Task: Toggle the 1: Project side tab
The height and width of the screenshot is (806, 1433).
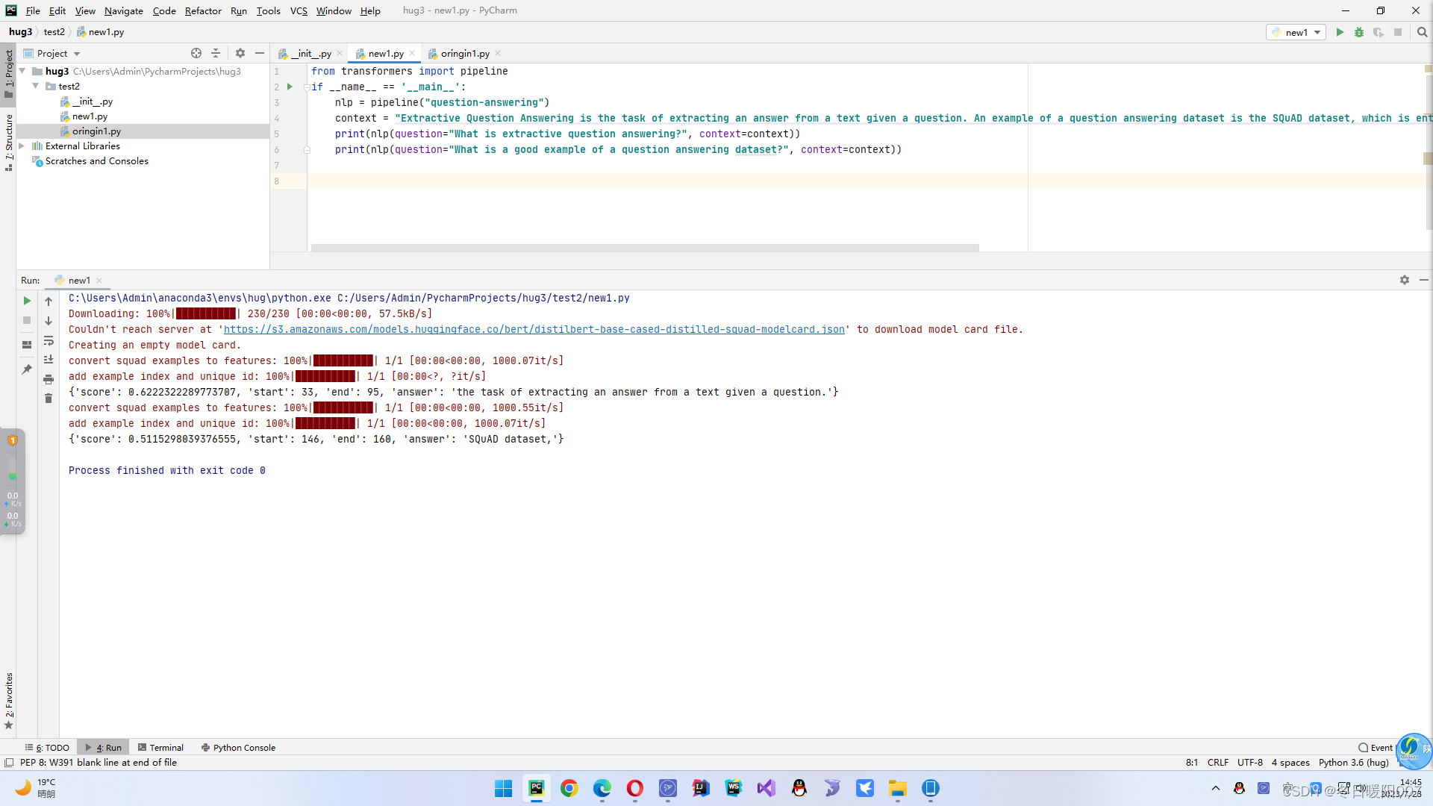Action: coord(9,73)
